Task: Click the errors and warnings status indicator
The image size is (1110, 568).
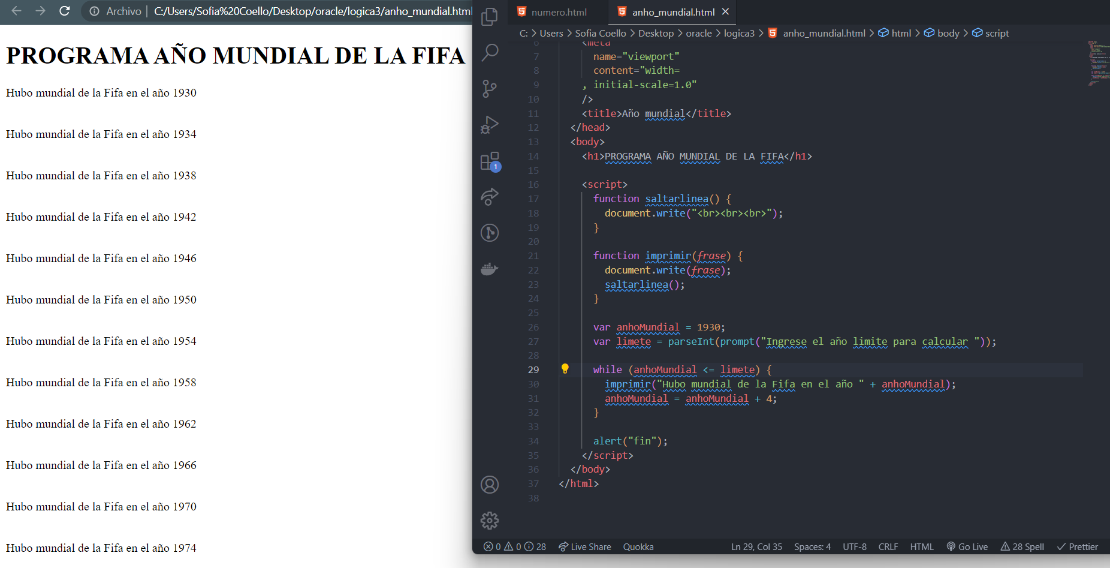Action: 515,547
